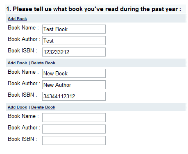Click the ISBN field showing 123233212
The image size is (188, 154).
coord(74,52)
